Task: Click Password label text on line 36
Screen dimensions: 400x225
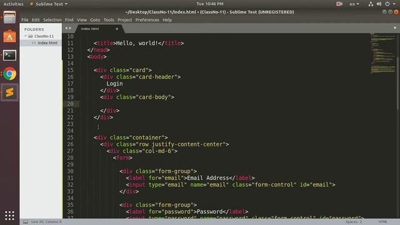Action: pyautogui.click(x=210, y=212)
